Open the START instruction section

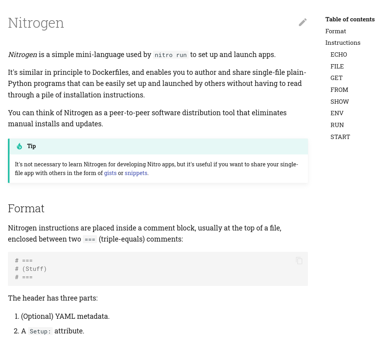(340, 137)
